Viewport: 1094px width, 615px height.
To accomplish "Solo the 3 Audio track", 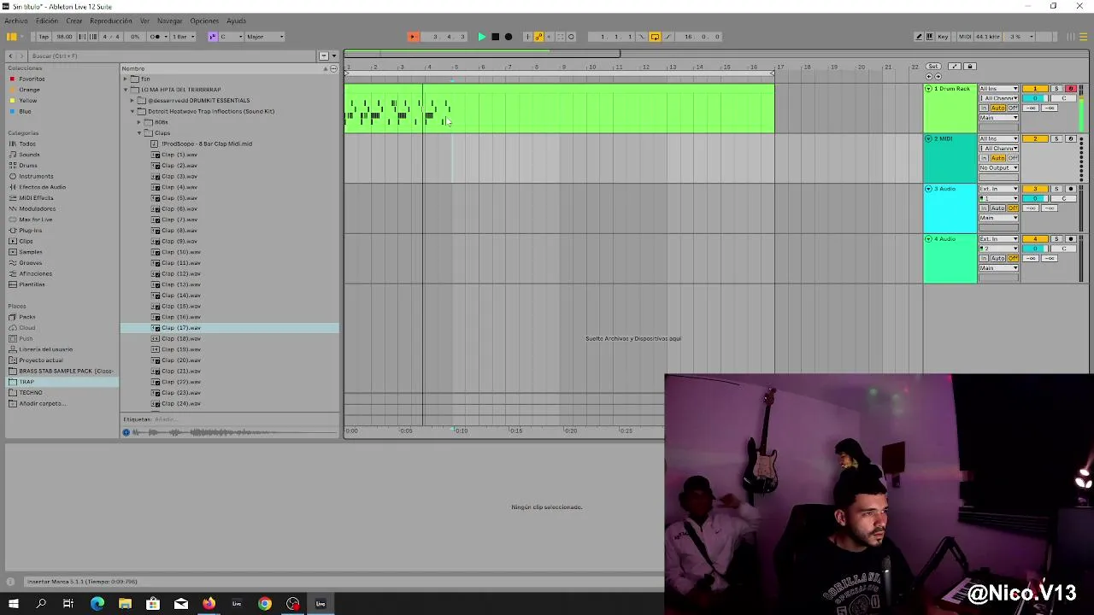I will click(x=1056, y=189).
